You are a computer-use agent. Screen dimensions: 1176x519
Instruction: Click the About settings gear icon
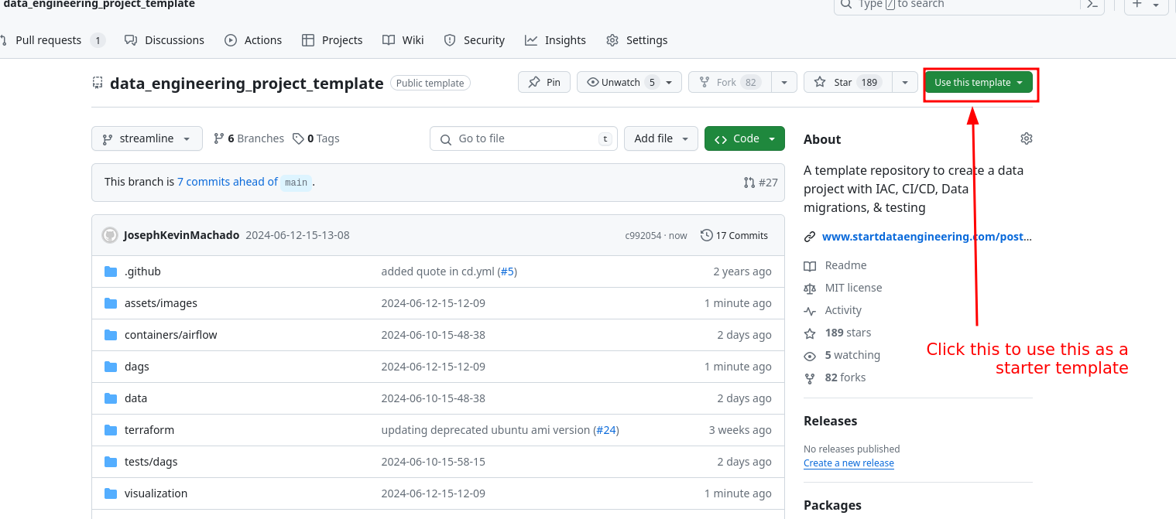pyautogui.click(x=1027, y=138)
